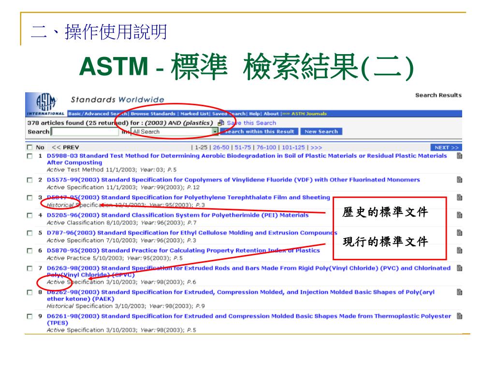The width and height of the screenshot is (495, 371).
Task: Click 'Historical Specification 3/10/2003' status line
Action: pyautogui.click(x=126, y=306)
